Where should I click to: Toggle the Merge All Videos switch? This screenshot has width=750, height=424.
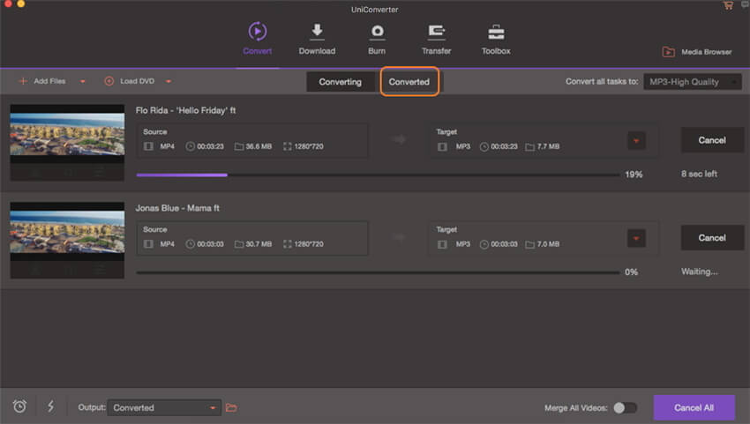click(x=626, y=408)
